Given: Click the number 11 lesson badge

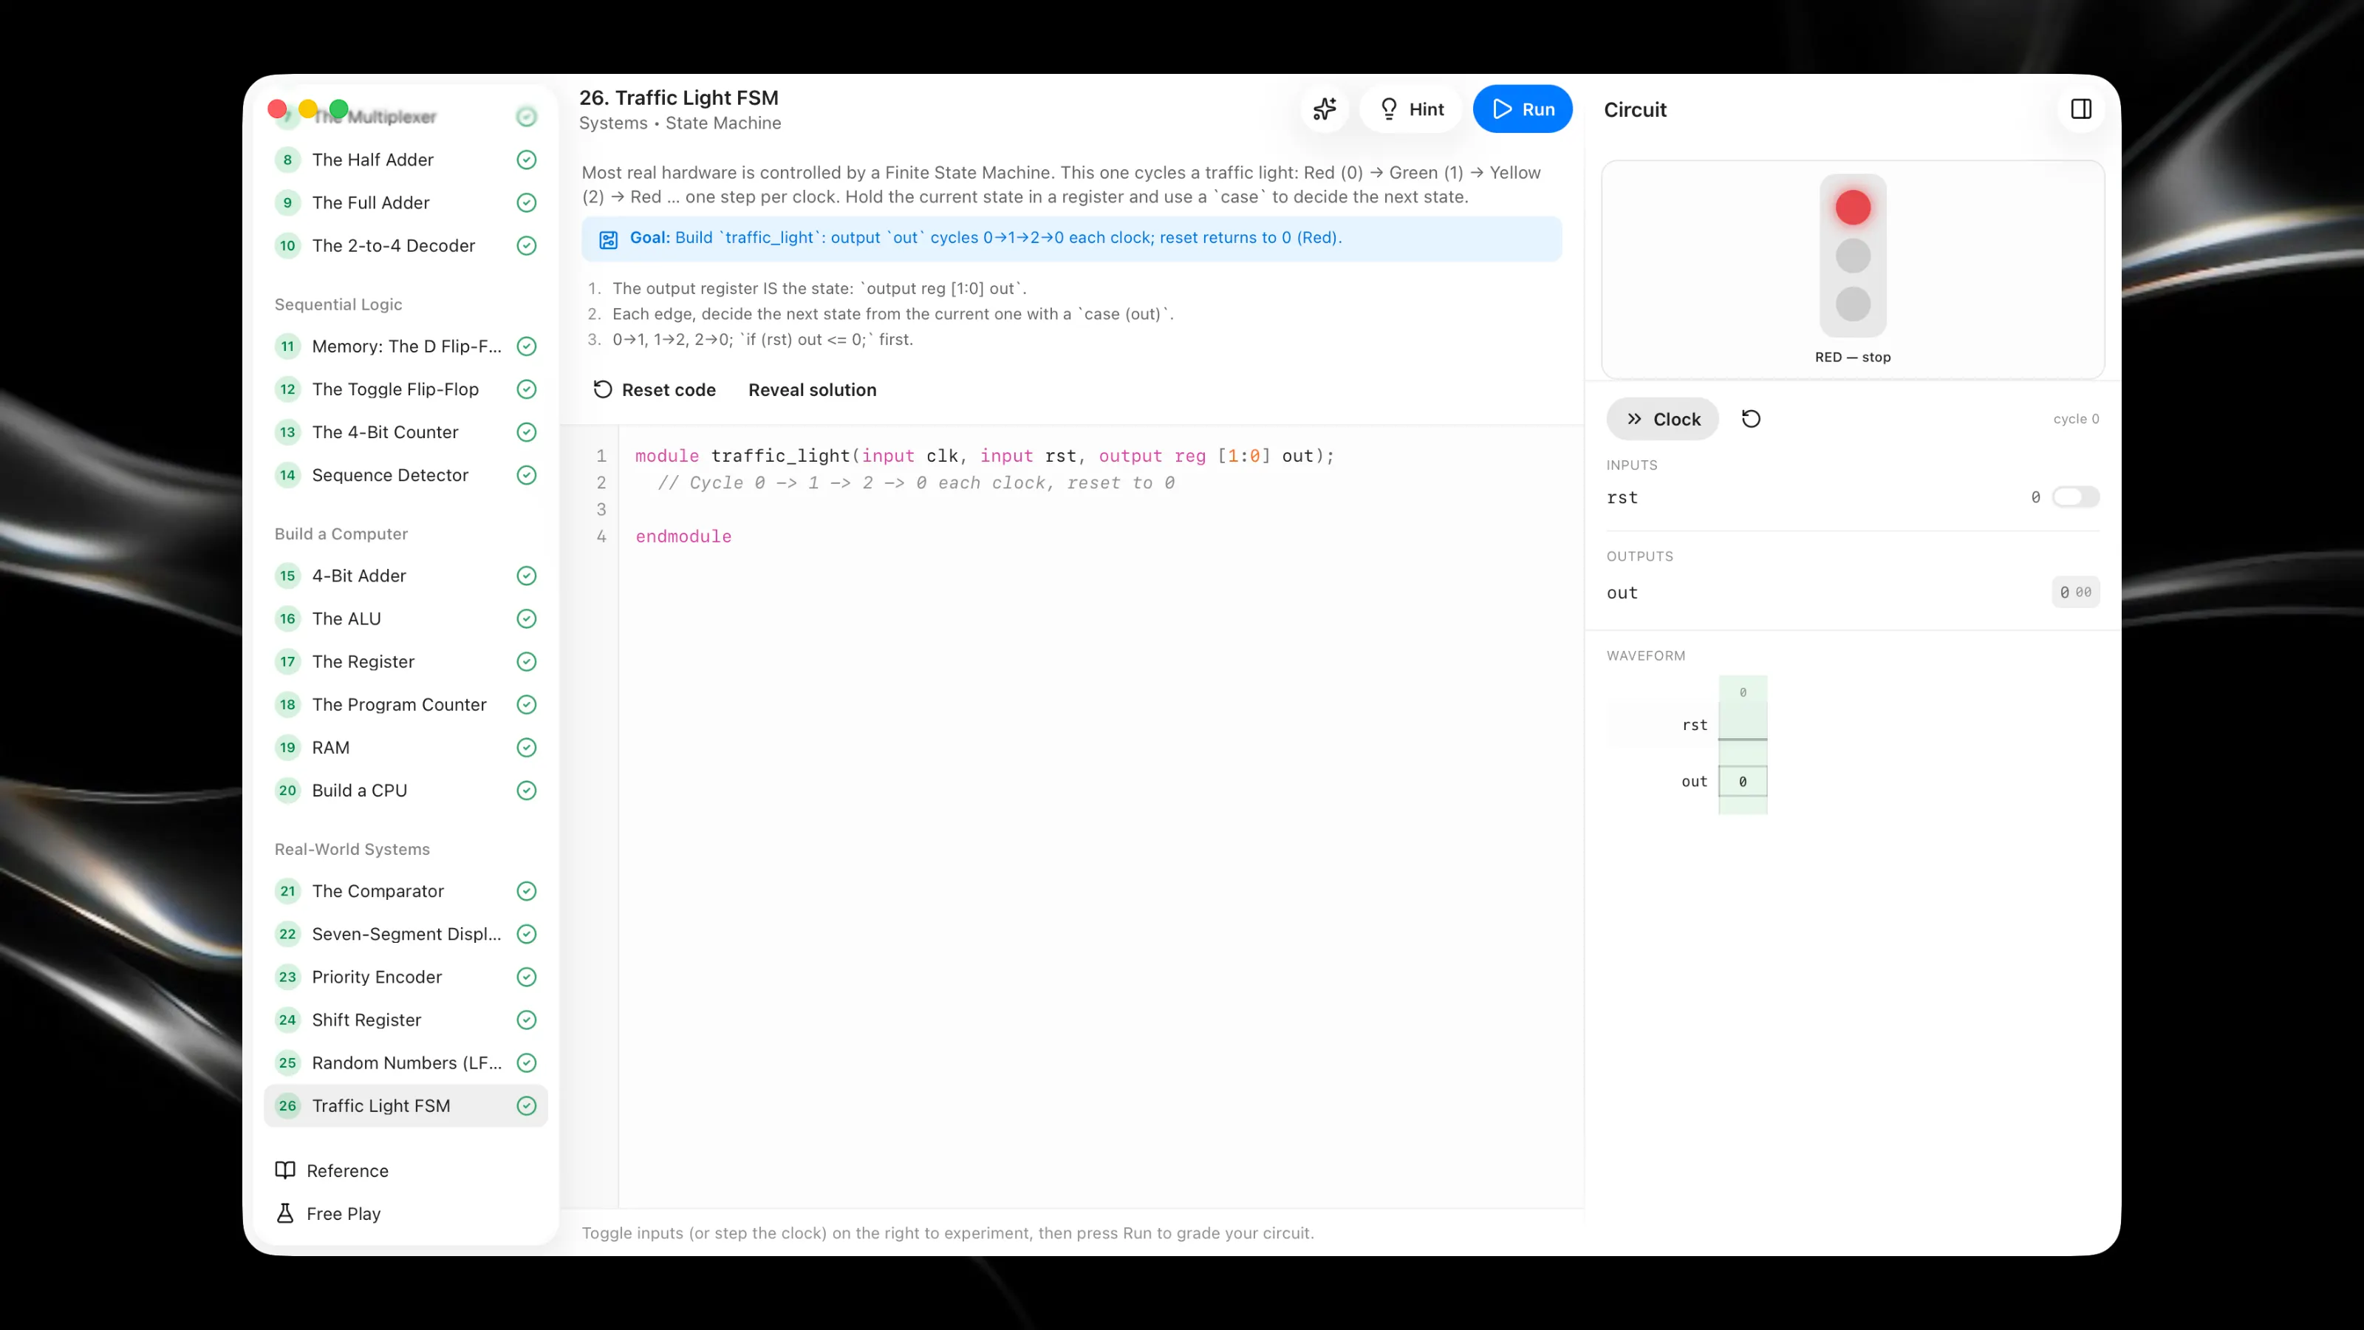Looking at the screenshot, I should pos(287,346).
